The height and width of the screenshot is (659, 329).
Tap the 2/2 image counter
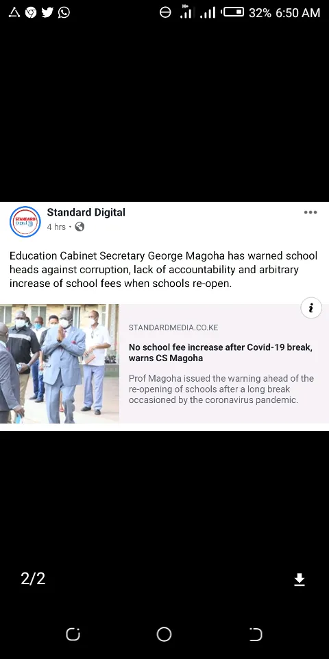[33, 579]
